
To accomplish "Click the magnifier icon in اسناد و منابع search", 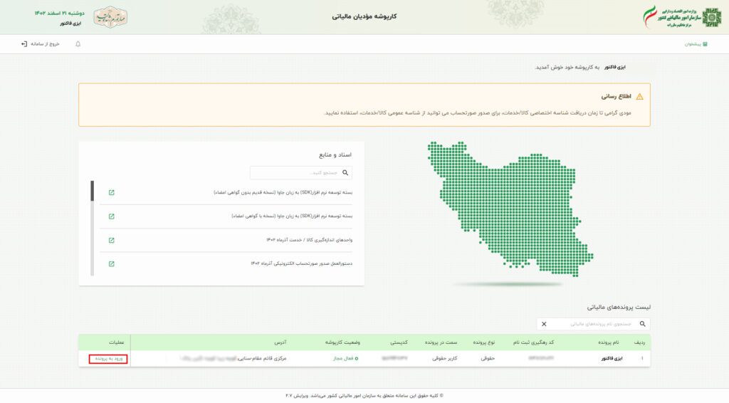I will pyautogui.click(x=345, y=173).
